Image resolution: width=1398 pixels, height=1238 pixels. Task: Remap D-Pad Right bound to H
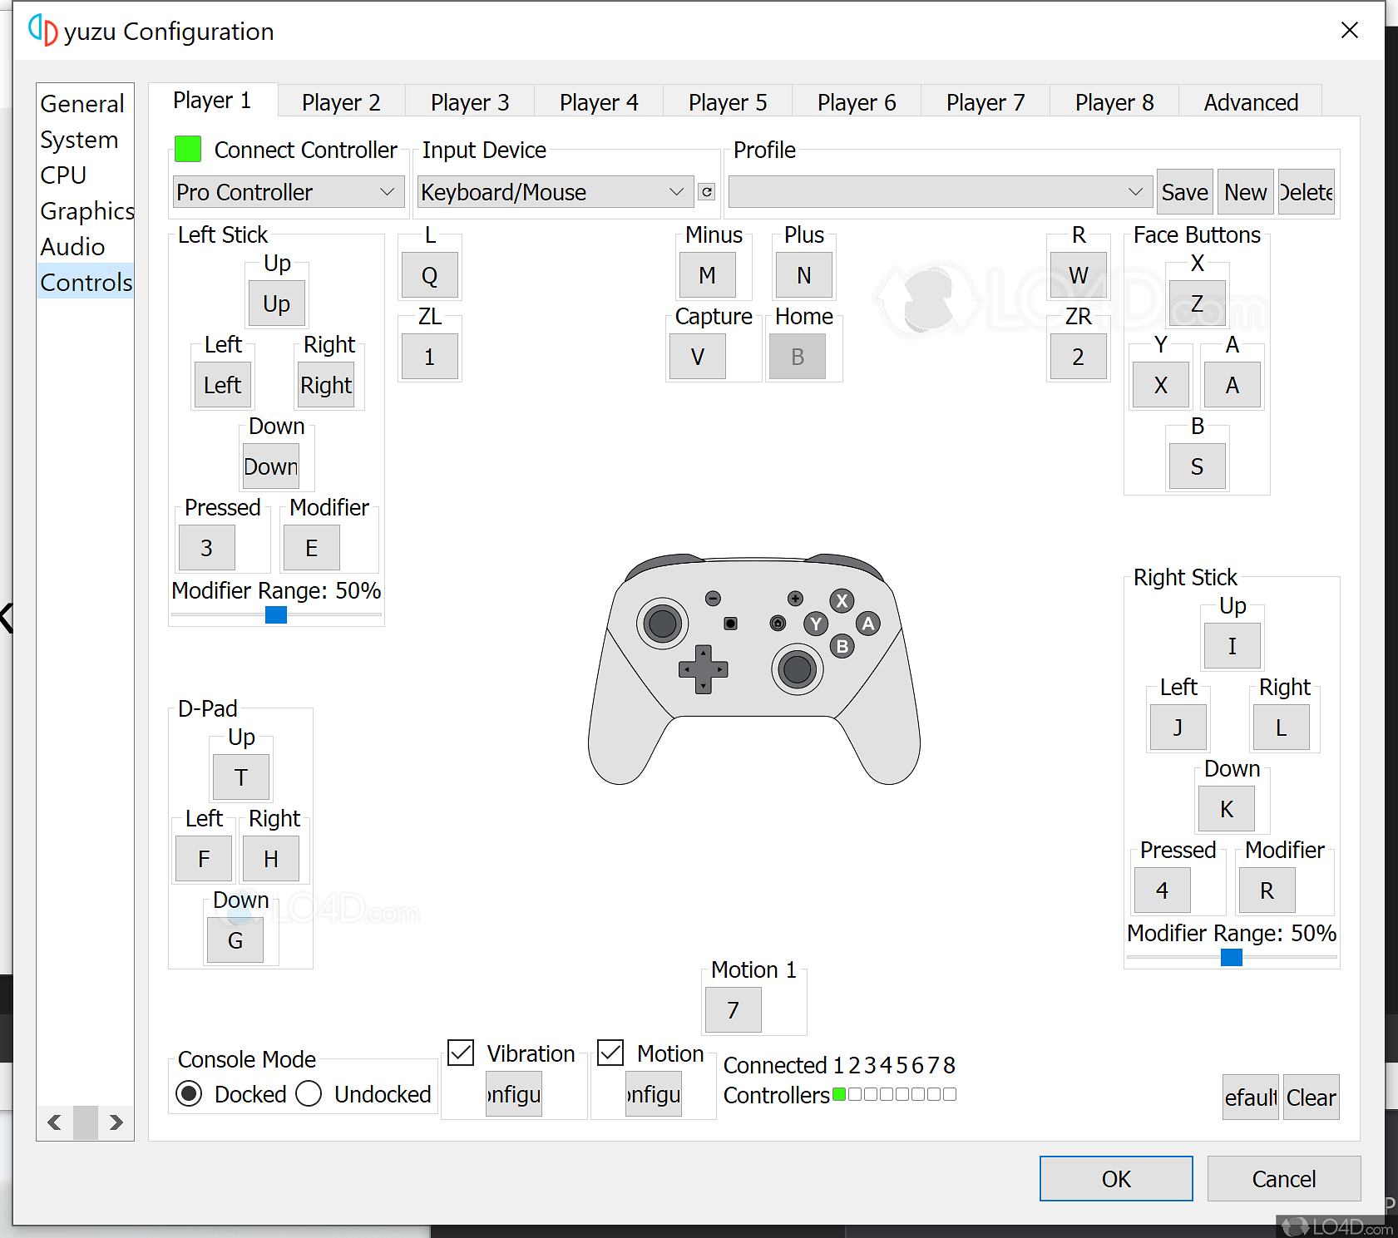271,859
